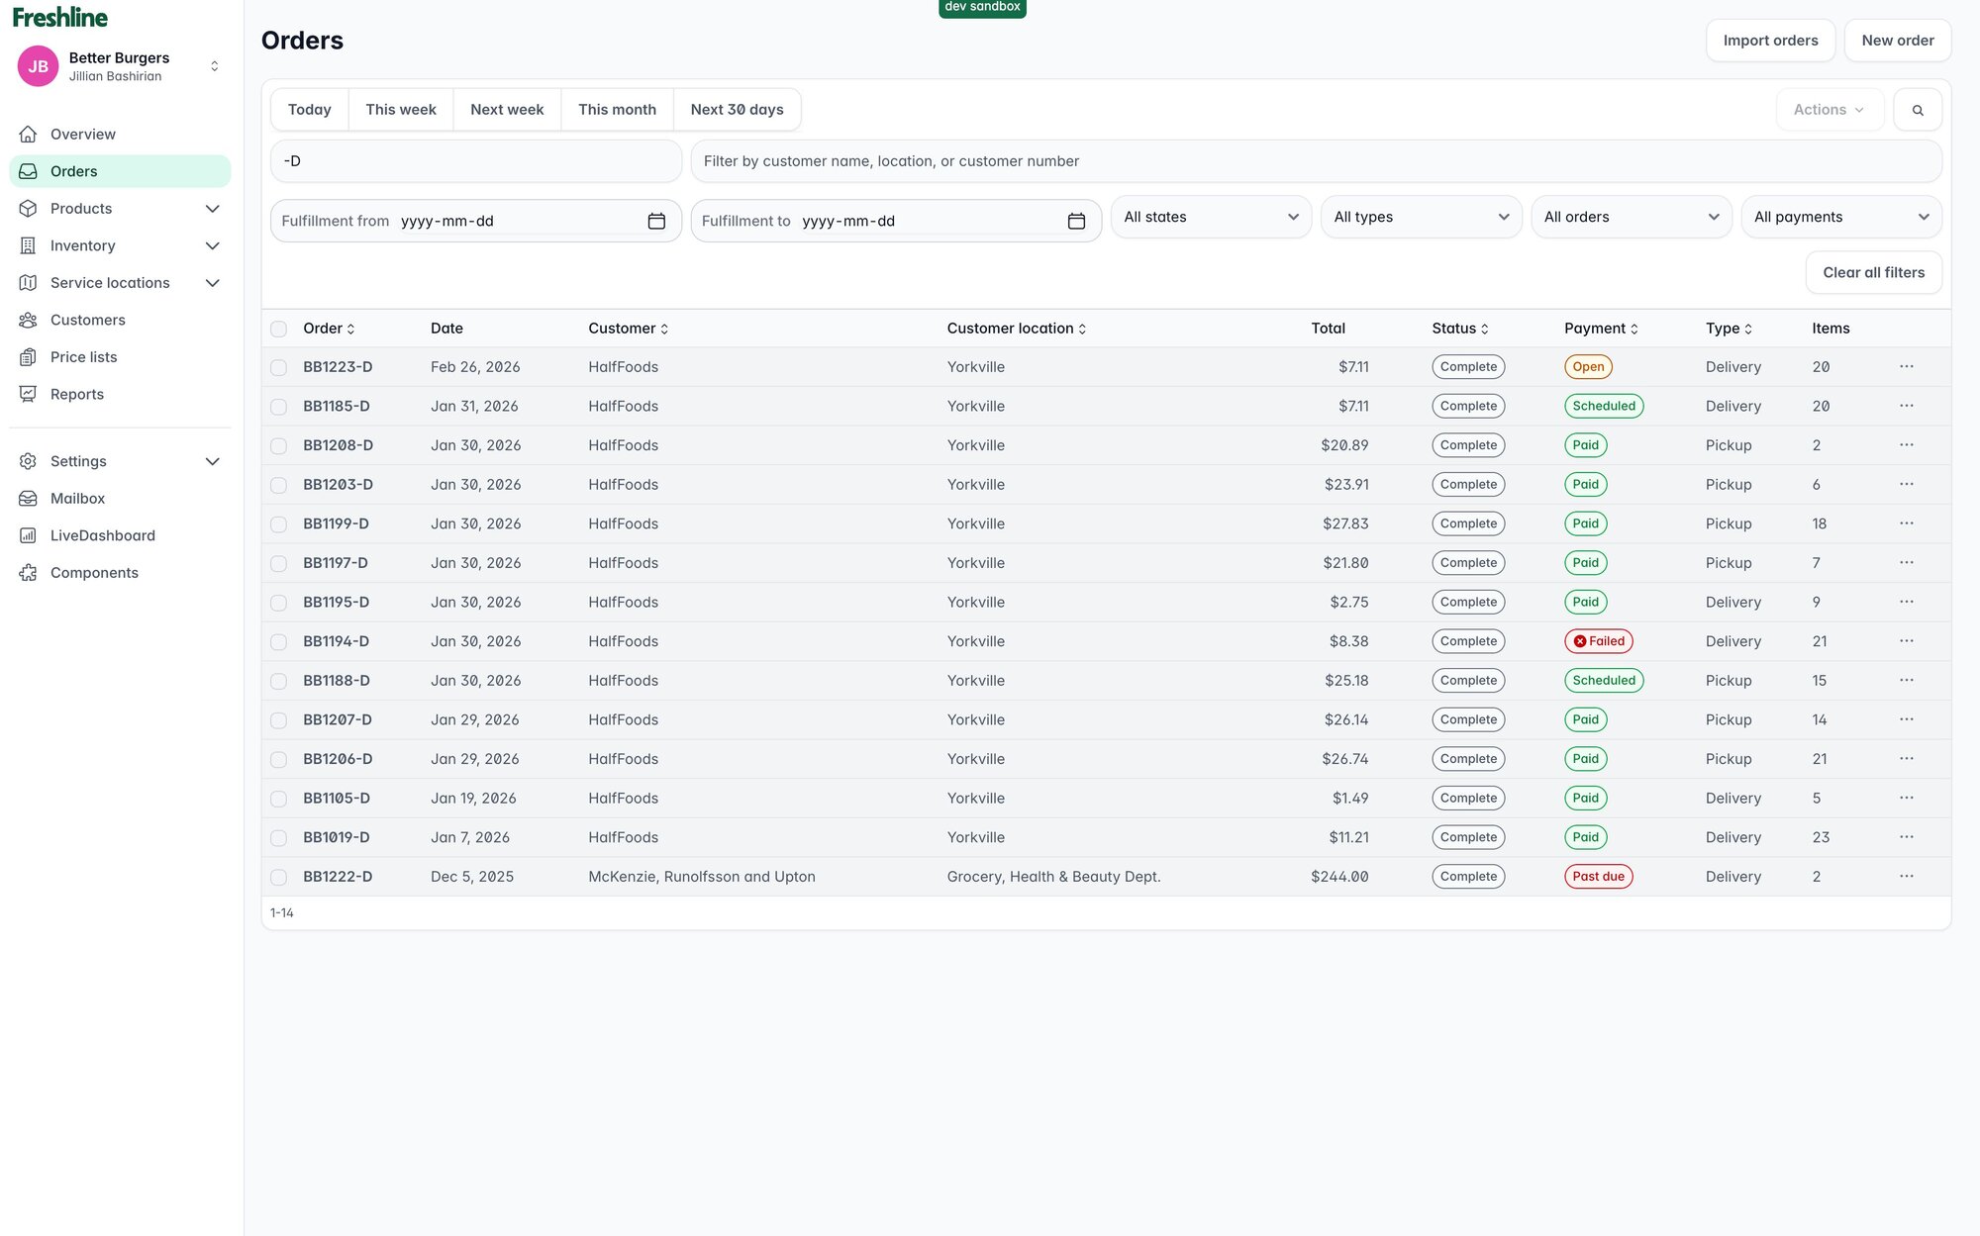Click the Reports icon in sidebar
The width and height of the screenshot is (1980, 1236).
pyautogui.click(x=28, y=394)
